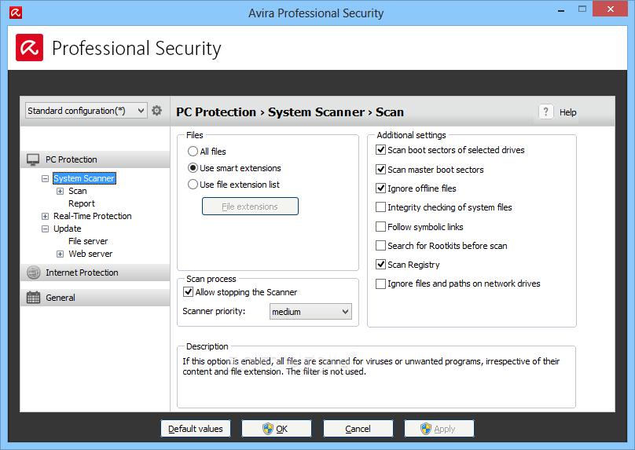
Task: Expand the Real-Time Protection tree node
Action: click(x=45, y=216)
